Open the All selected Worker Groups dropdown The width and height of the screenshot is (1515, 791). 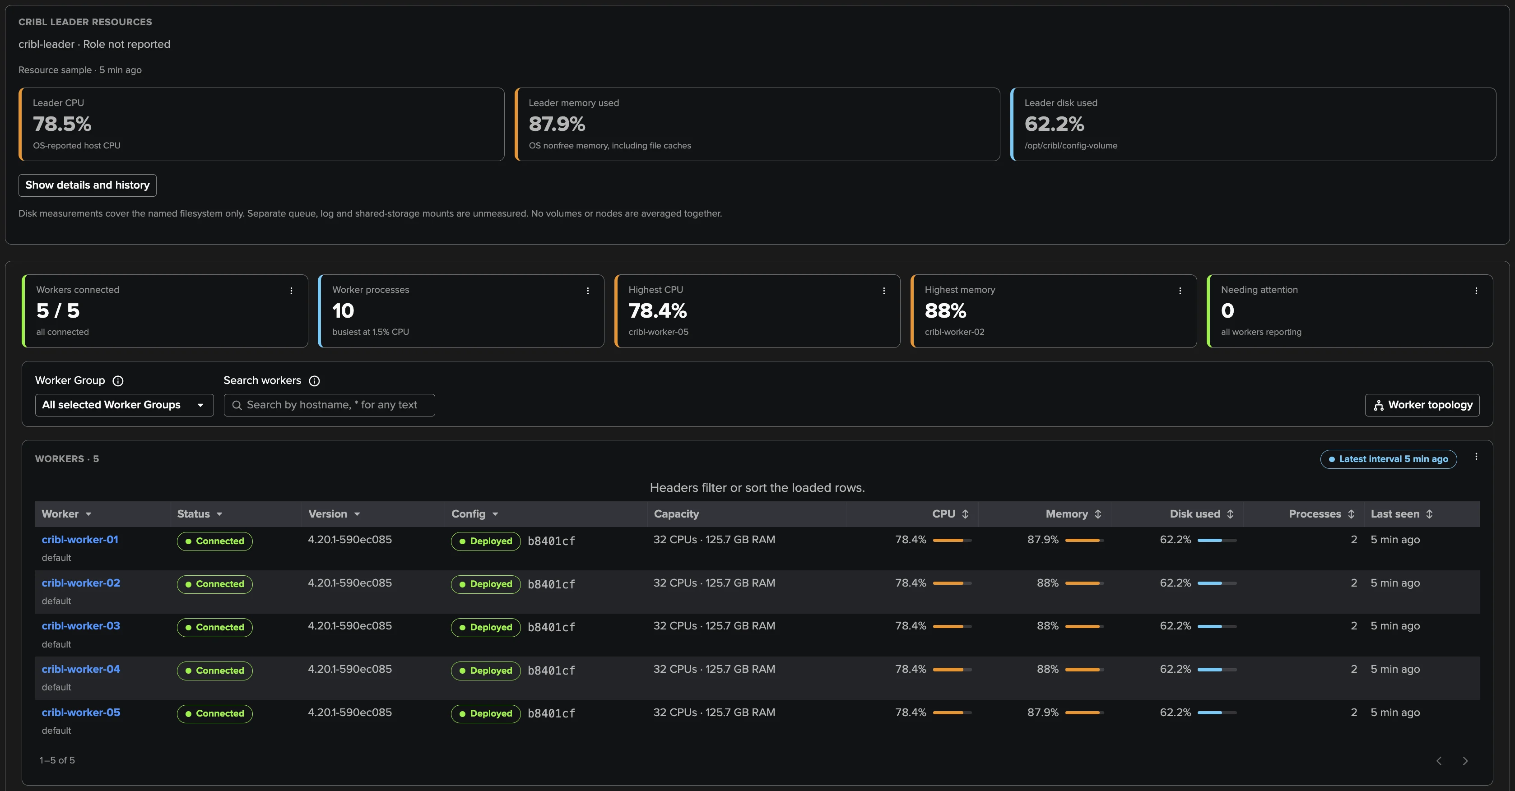124,405
